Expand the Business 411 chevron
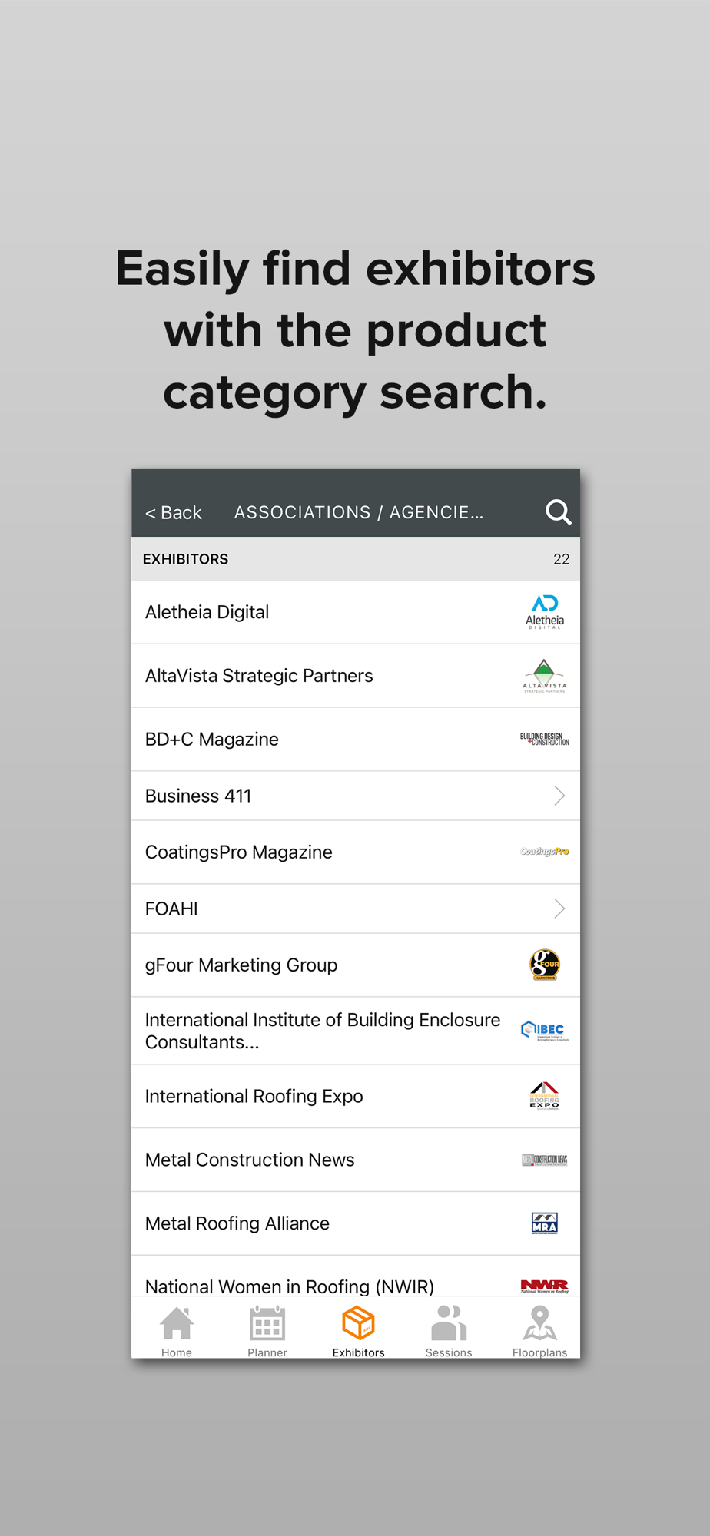 [559, 796]
